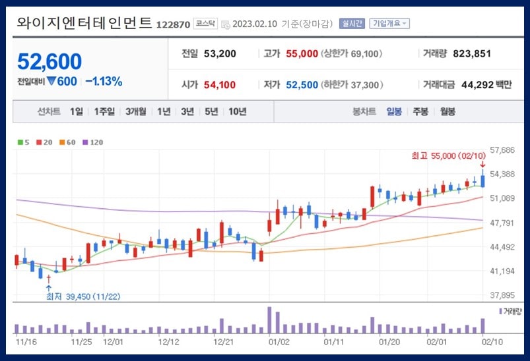Viewport: 530px width, 361px height.
Task: Click the 2023.02.10 date text
Action: pos(255,24)
